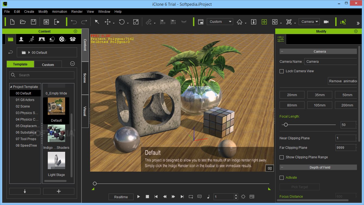Activate the Move tool
This screenshot has height=205, width=364.
(x=108, y=22)
